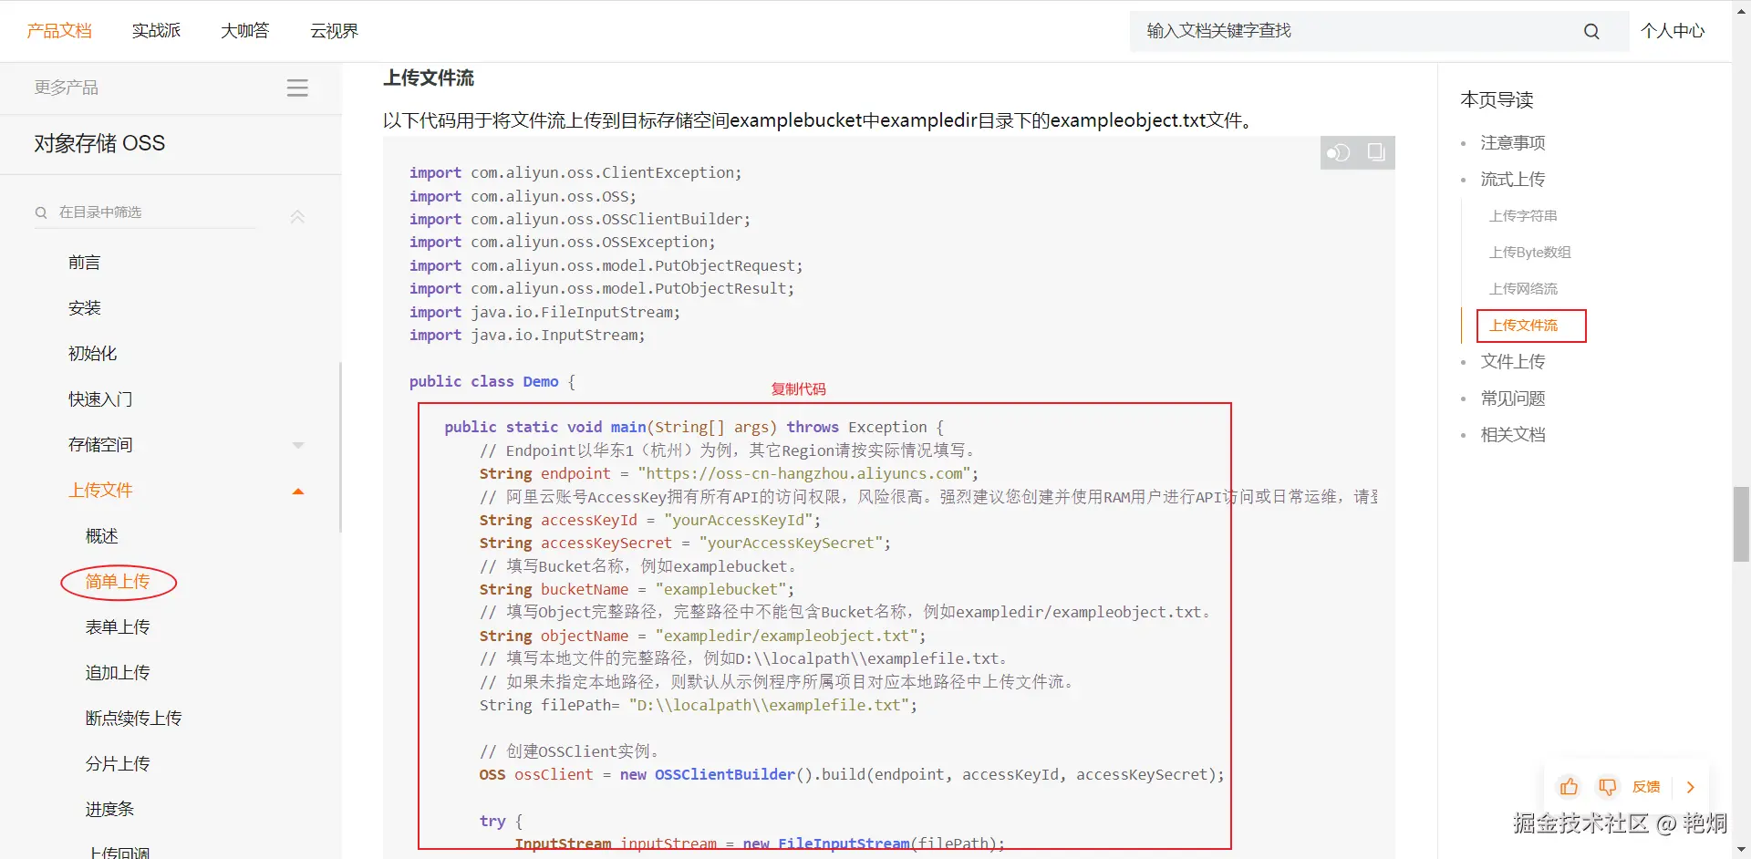Expand the feedback panel right chevron
This screenshot has height=859, width=1751.
(x=1690, y=787)
